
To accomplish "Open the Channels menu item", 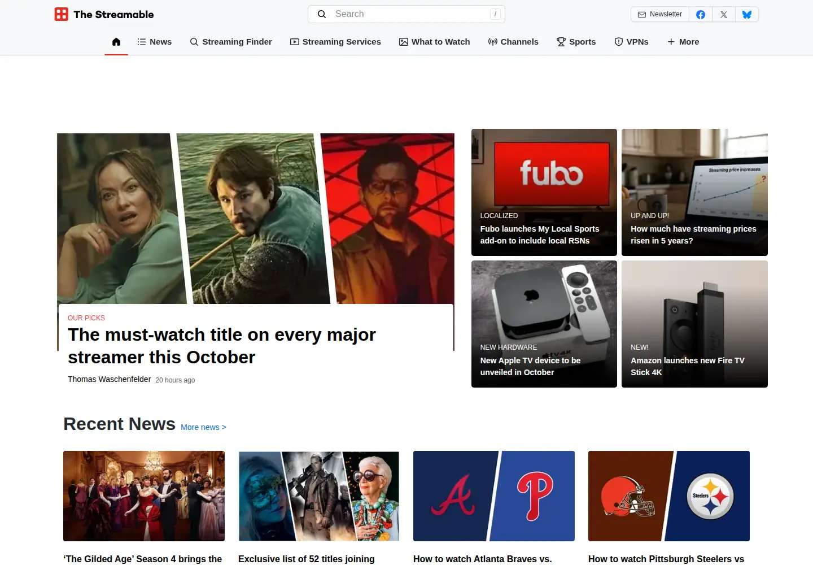I will coord(513,42).
